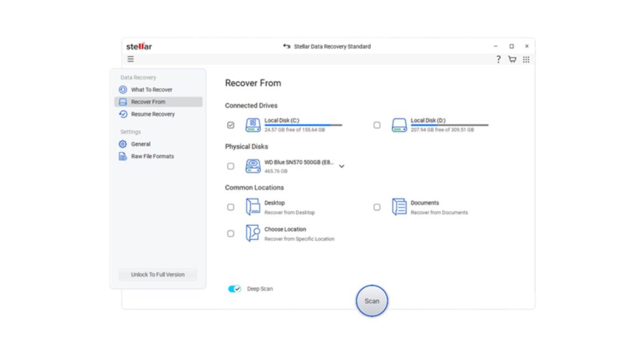The image size is (636, 358).
Task: Open General settings in sidebar
Action: pyautogui.click(x=158, y=144)
